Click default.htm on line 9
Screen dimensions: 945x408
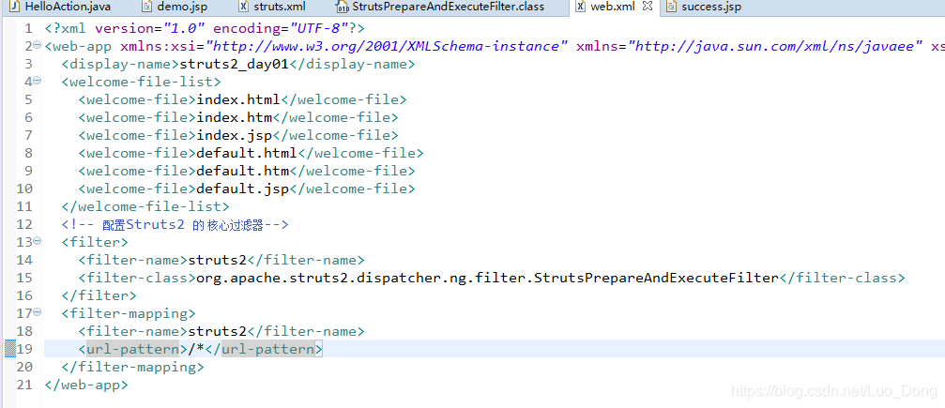coord(243,171)
